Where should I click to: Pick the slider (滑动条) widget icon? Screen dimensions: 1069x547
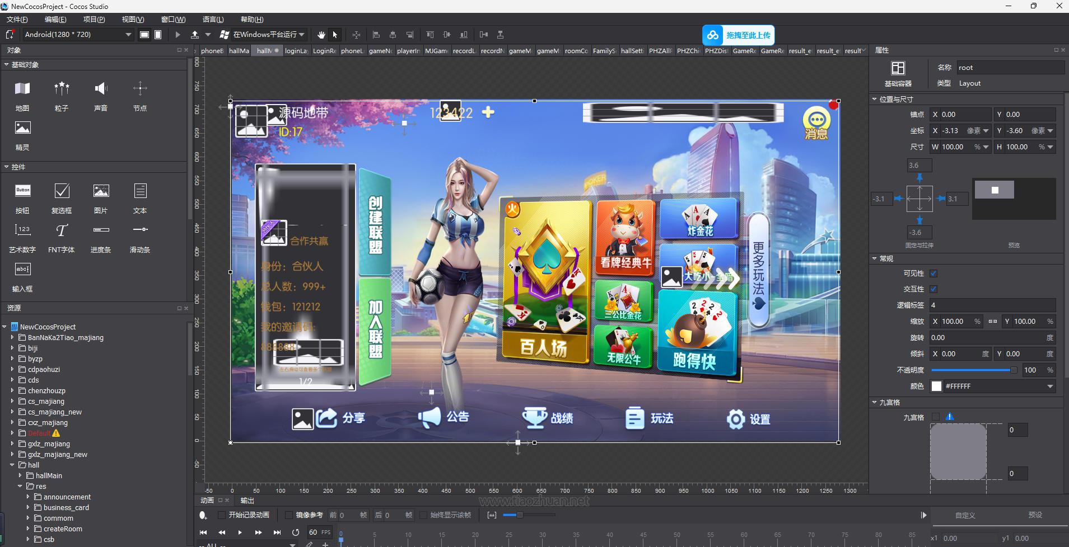[140, 230]
